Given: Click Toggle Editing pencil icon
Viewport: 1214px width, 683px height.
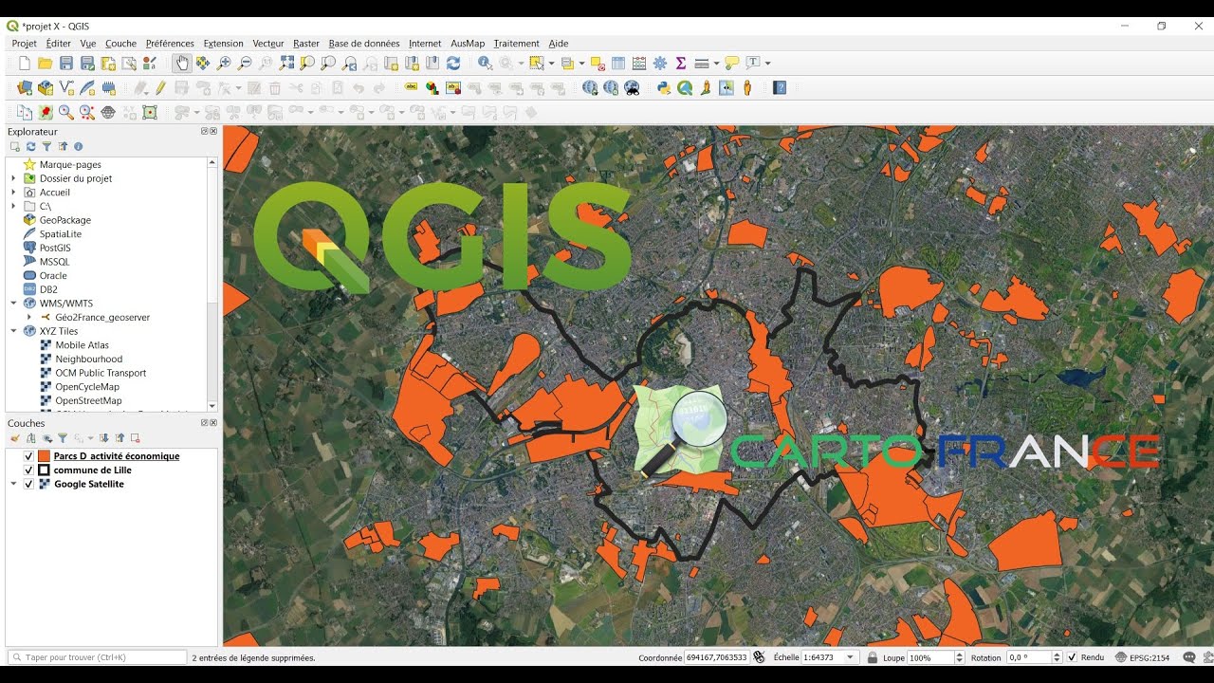Looking at the screenshot, I should pos(160,88).
